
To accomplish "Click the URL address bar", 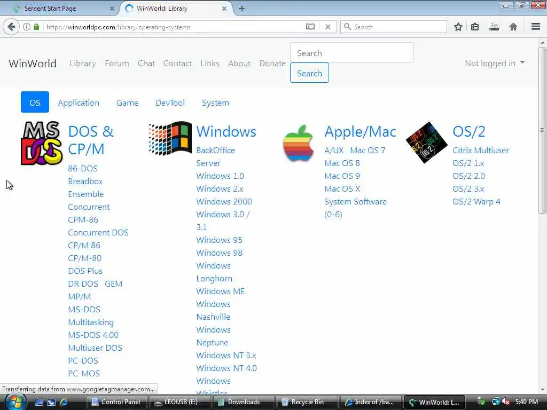I will [175, 27].
